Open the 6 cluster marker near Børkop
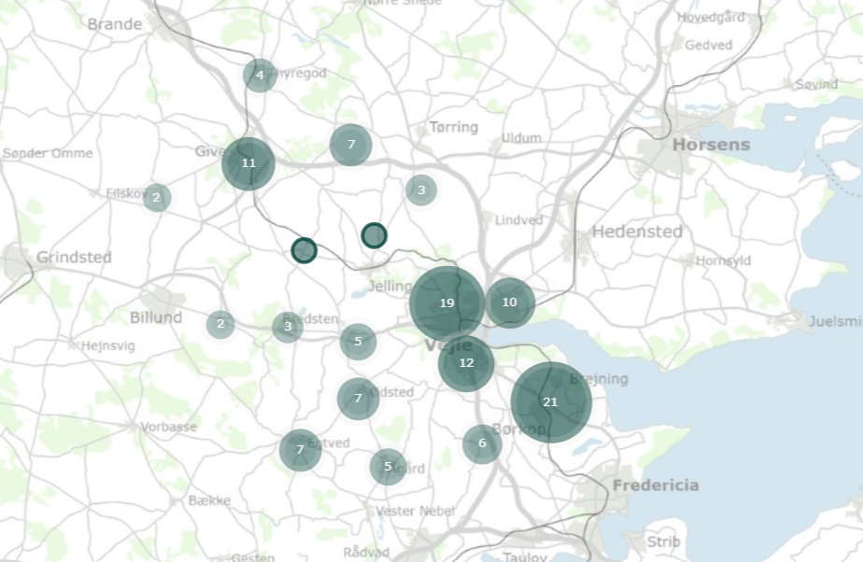Screen dimensions: 863x562 pyautogui.click(x=482, y=443)
